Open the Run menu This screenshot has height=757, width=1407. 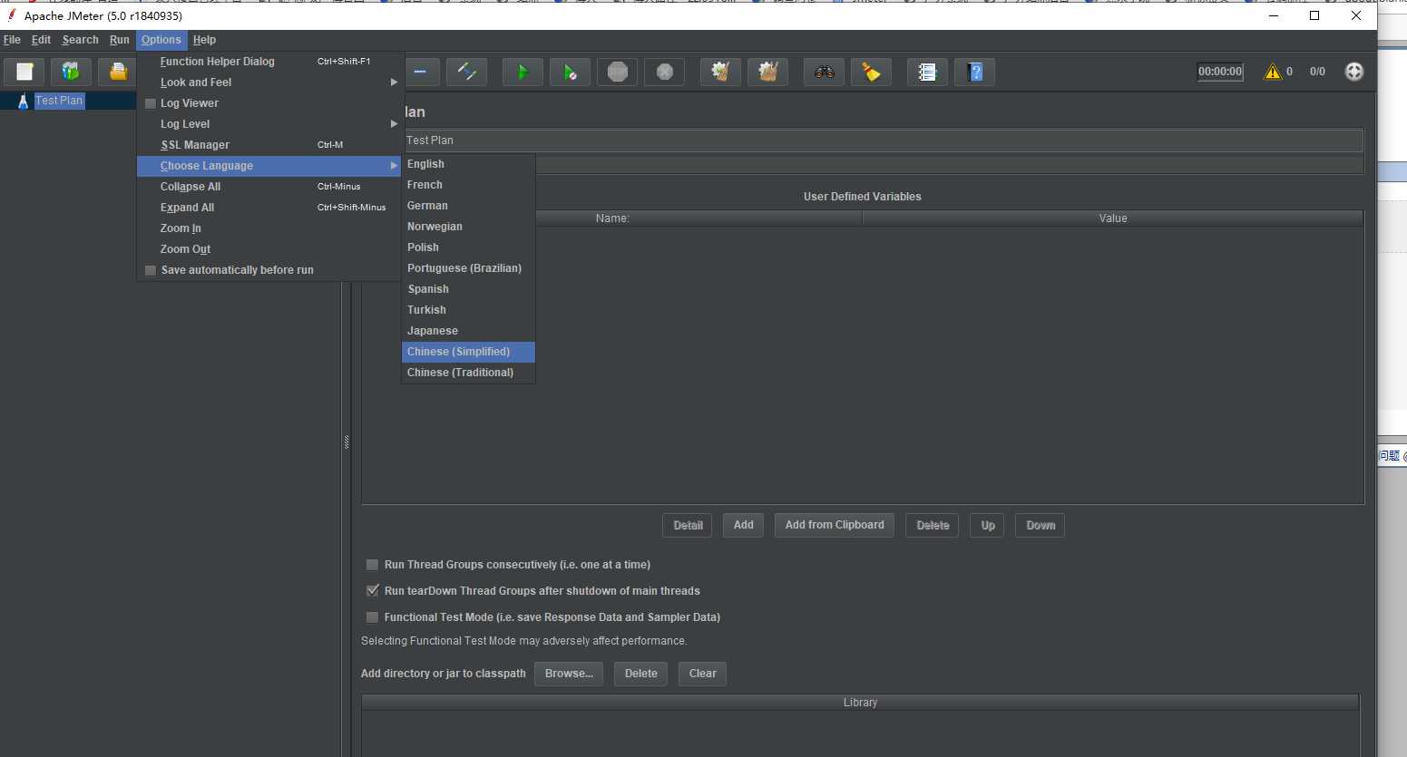click(120, 40)
